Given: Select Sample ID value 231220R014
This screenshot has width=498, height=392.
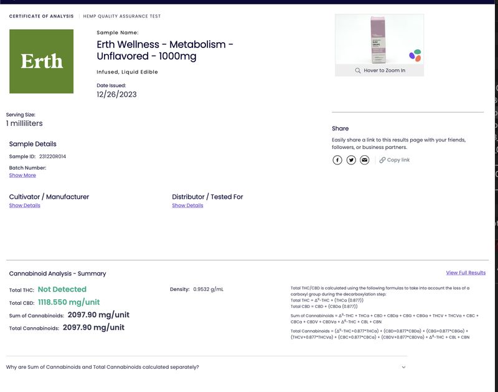Looking at the screenshot, I should coord(53,156).
